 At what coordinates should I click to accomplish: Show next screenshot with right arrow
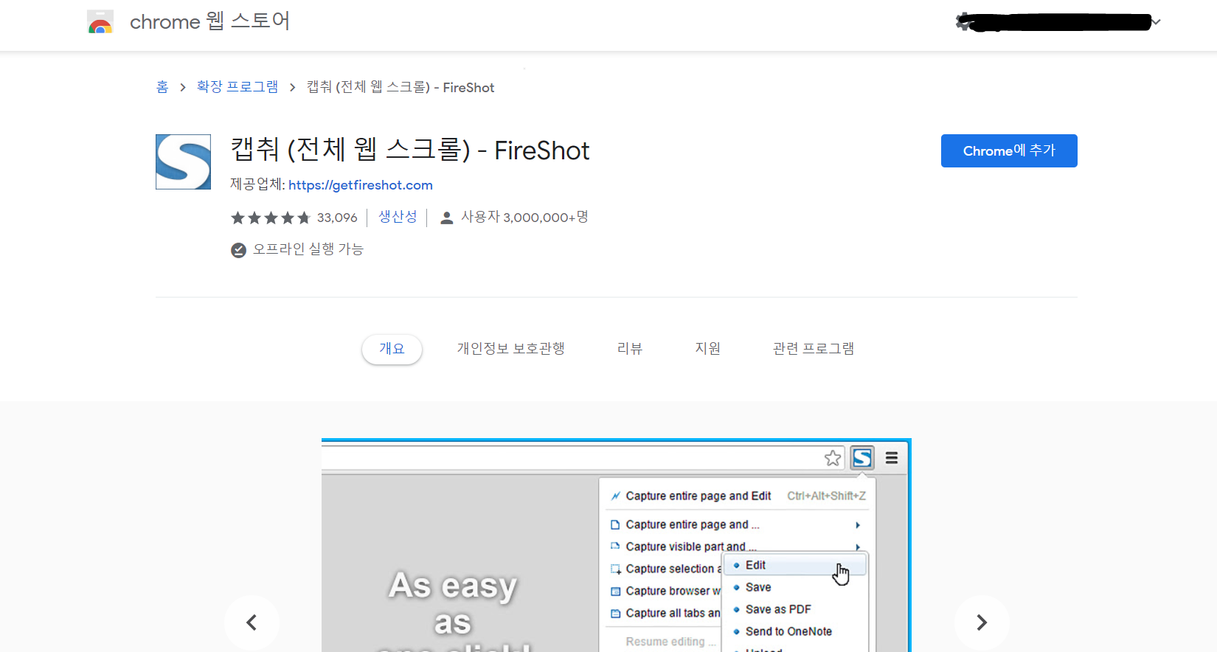coord(981,622)
